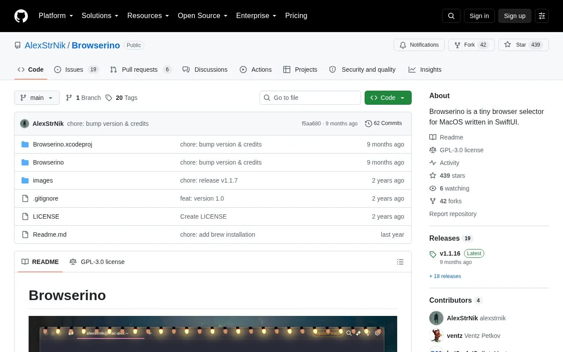This screenshot has height=352, width=563.
Task: Open the Actions tab
Action: coord(256,70)
